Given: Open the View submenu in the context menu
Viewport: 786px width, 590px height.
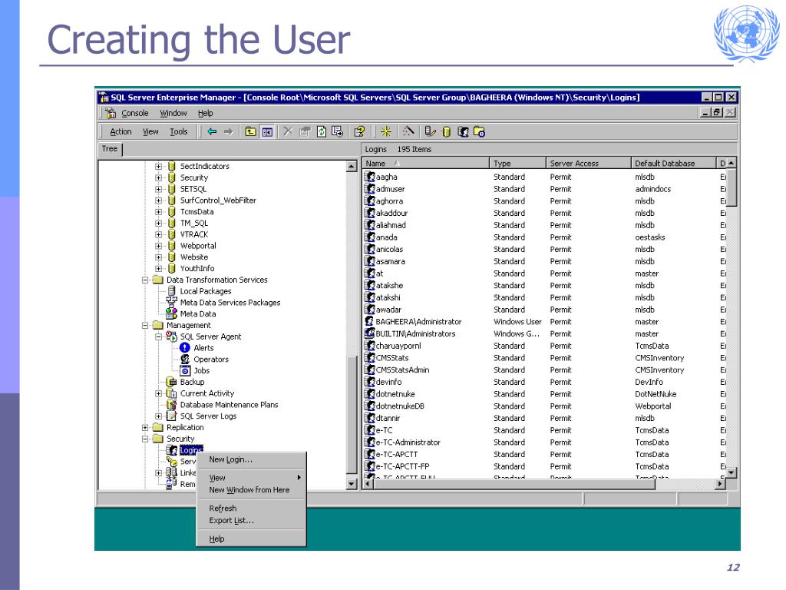Looking at the screenshot, I should [x=251, y=478].
